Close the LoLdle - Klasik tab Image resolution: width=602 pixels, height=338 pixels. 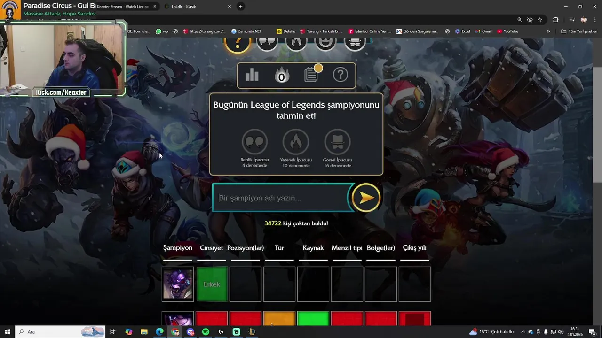click(x=230, y=7)
